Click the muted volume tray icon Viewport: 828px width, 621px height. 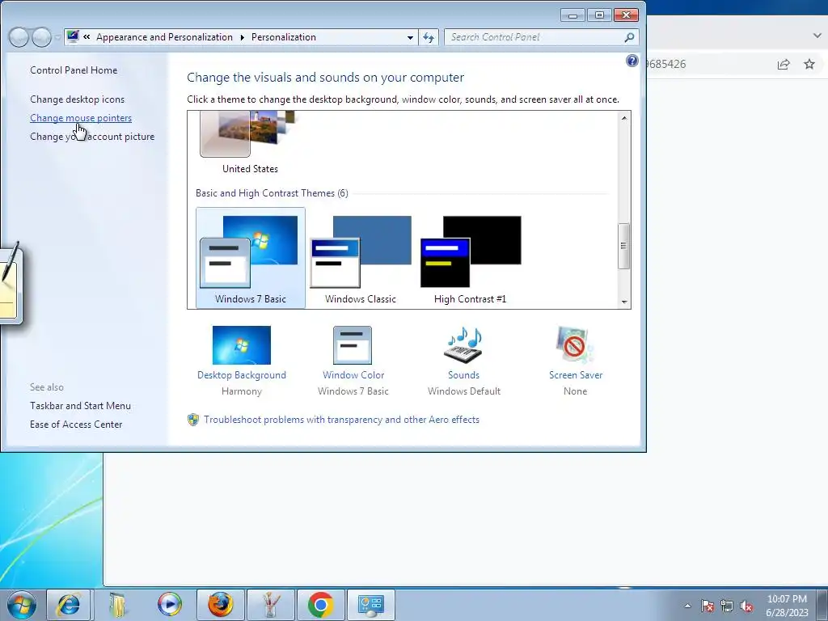(746, 606)
